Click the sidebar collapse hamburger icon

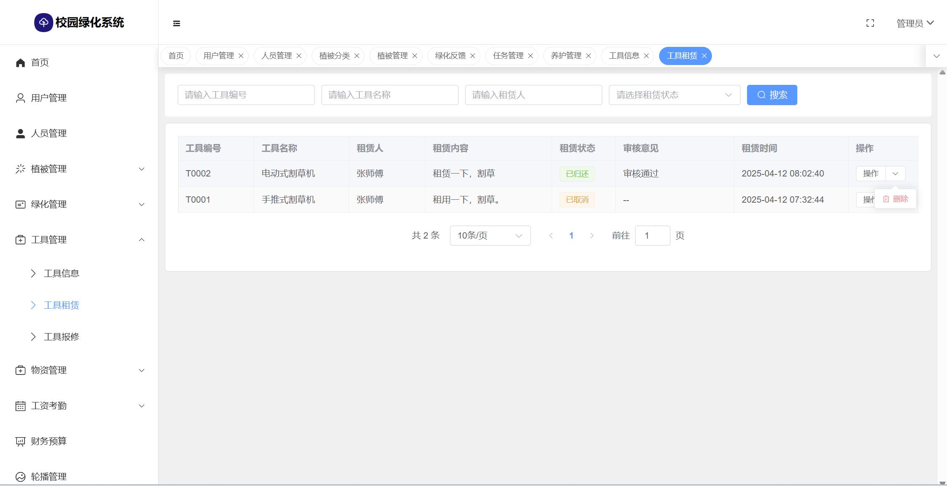[x=177, y=23]
